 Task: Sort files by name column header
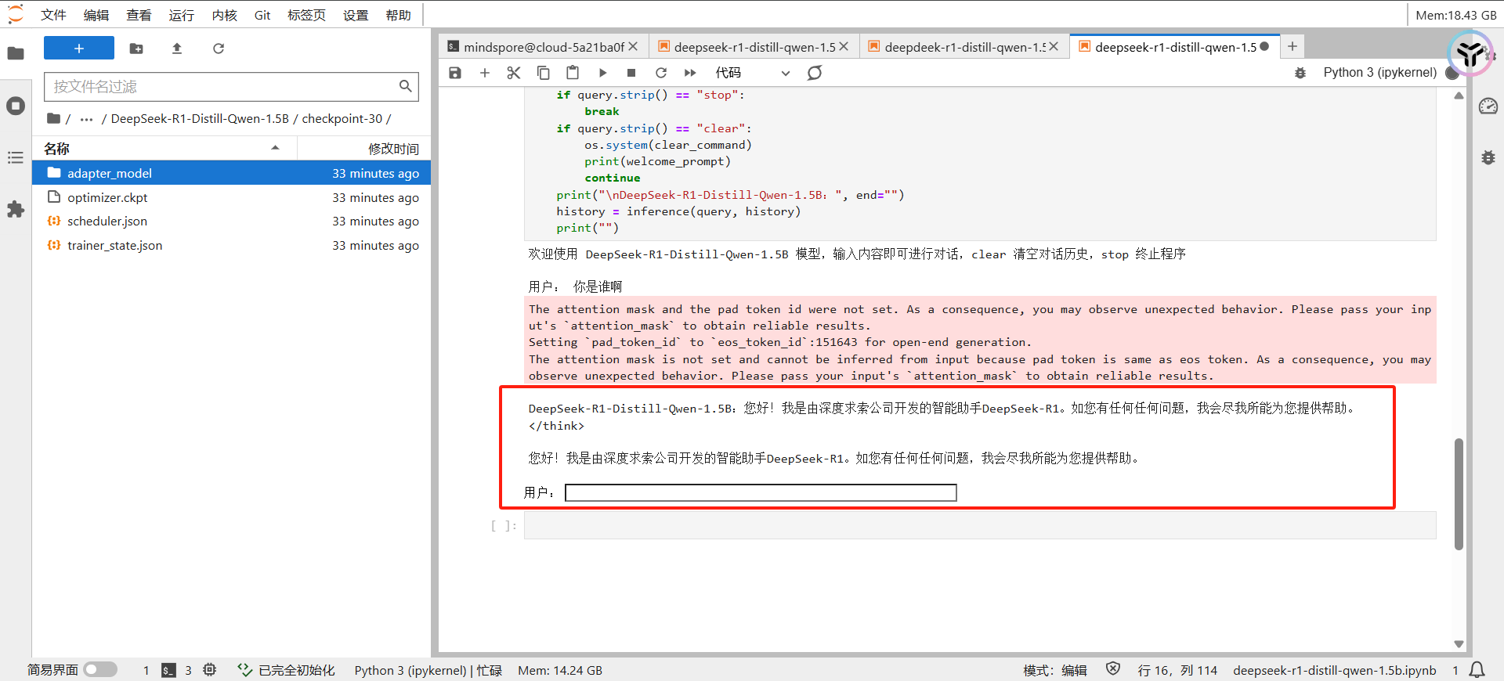[x=57, y=149]
